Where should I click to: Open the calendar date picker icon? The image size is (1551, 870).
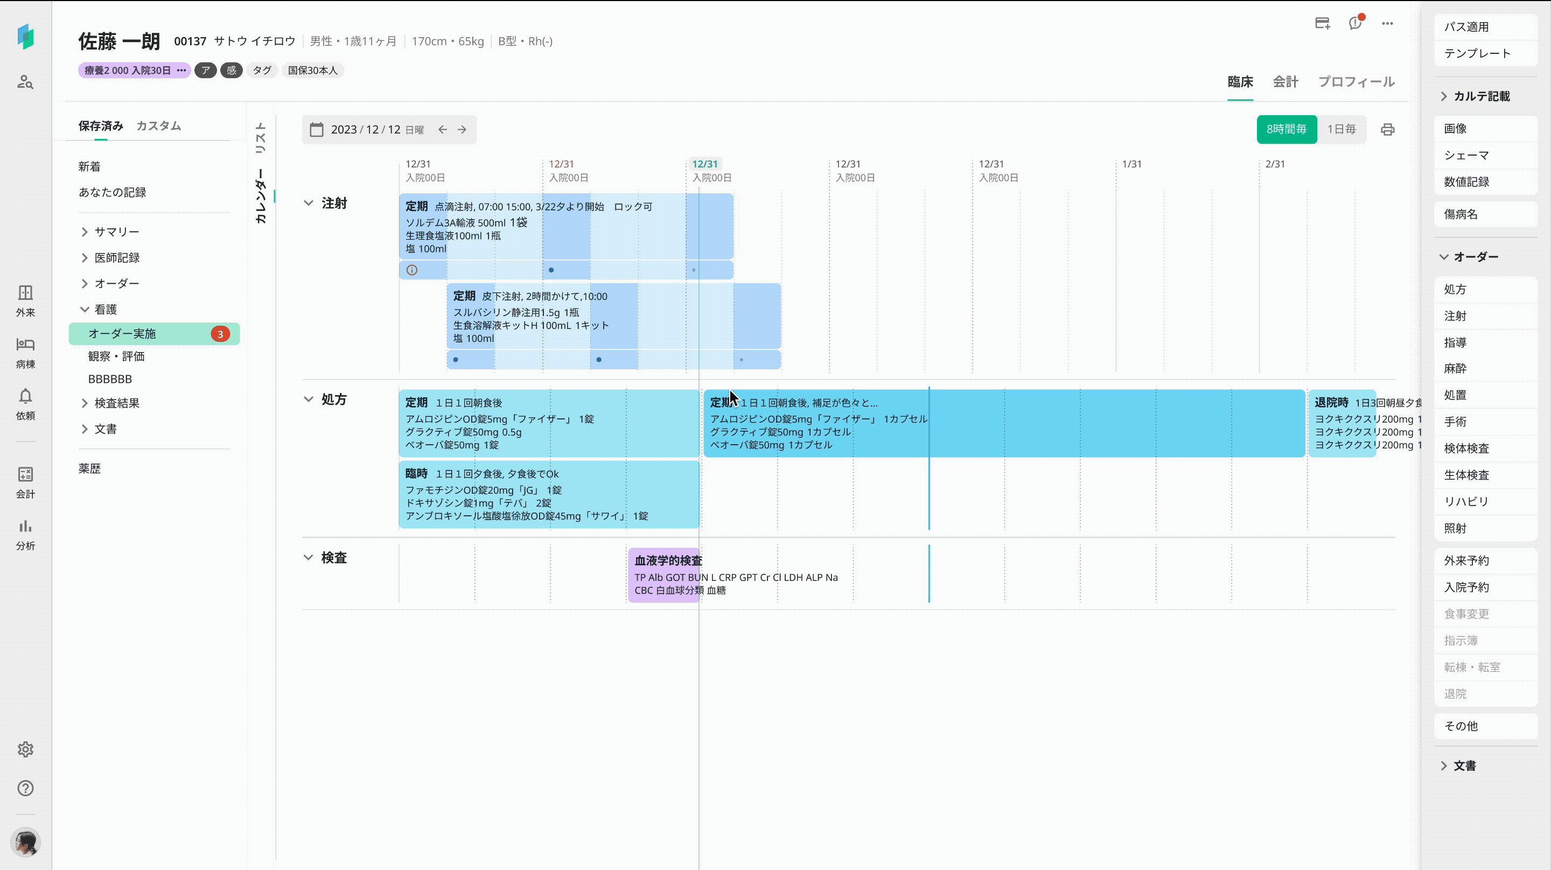point(317,129)
